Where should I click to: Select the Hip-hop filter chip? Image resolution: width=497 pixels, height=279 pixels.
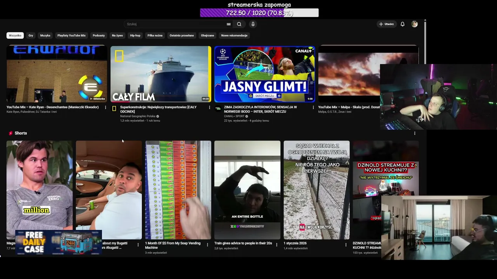(135, 35)
